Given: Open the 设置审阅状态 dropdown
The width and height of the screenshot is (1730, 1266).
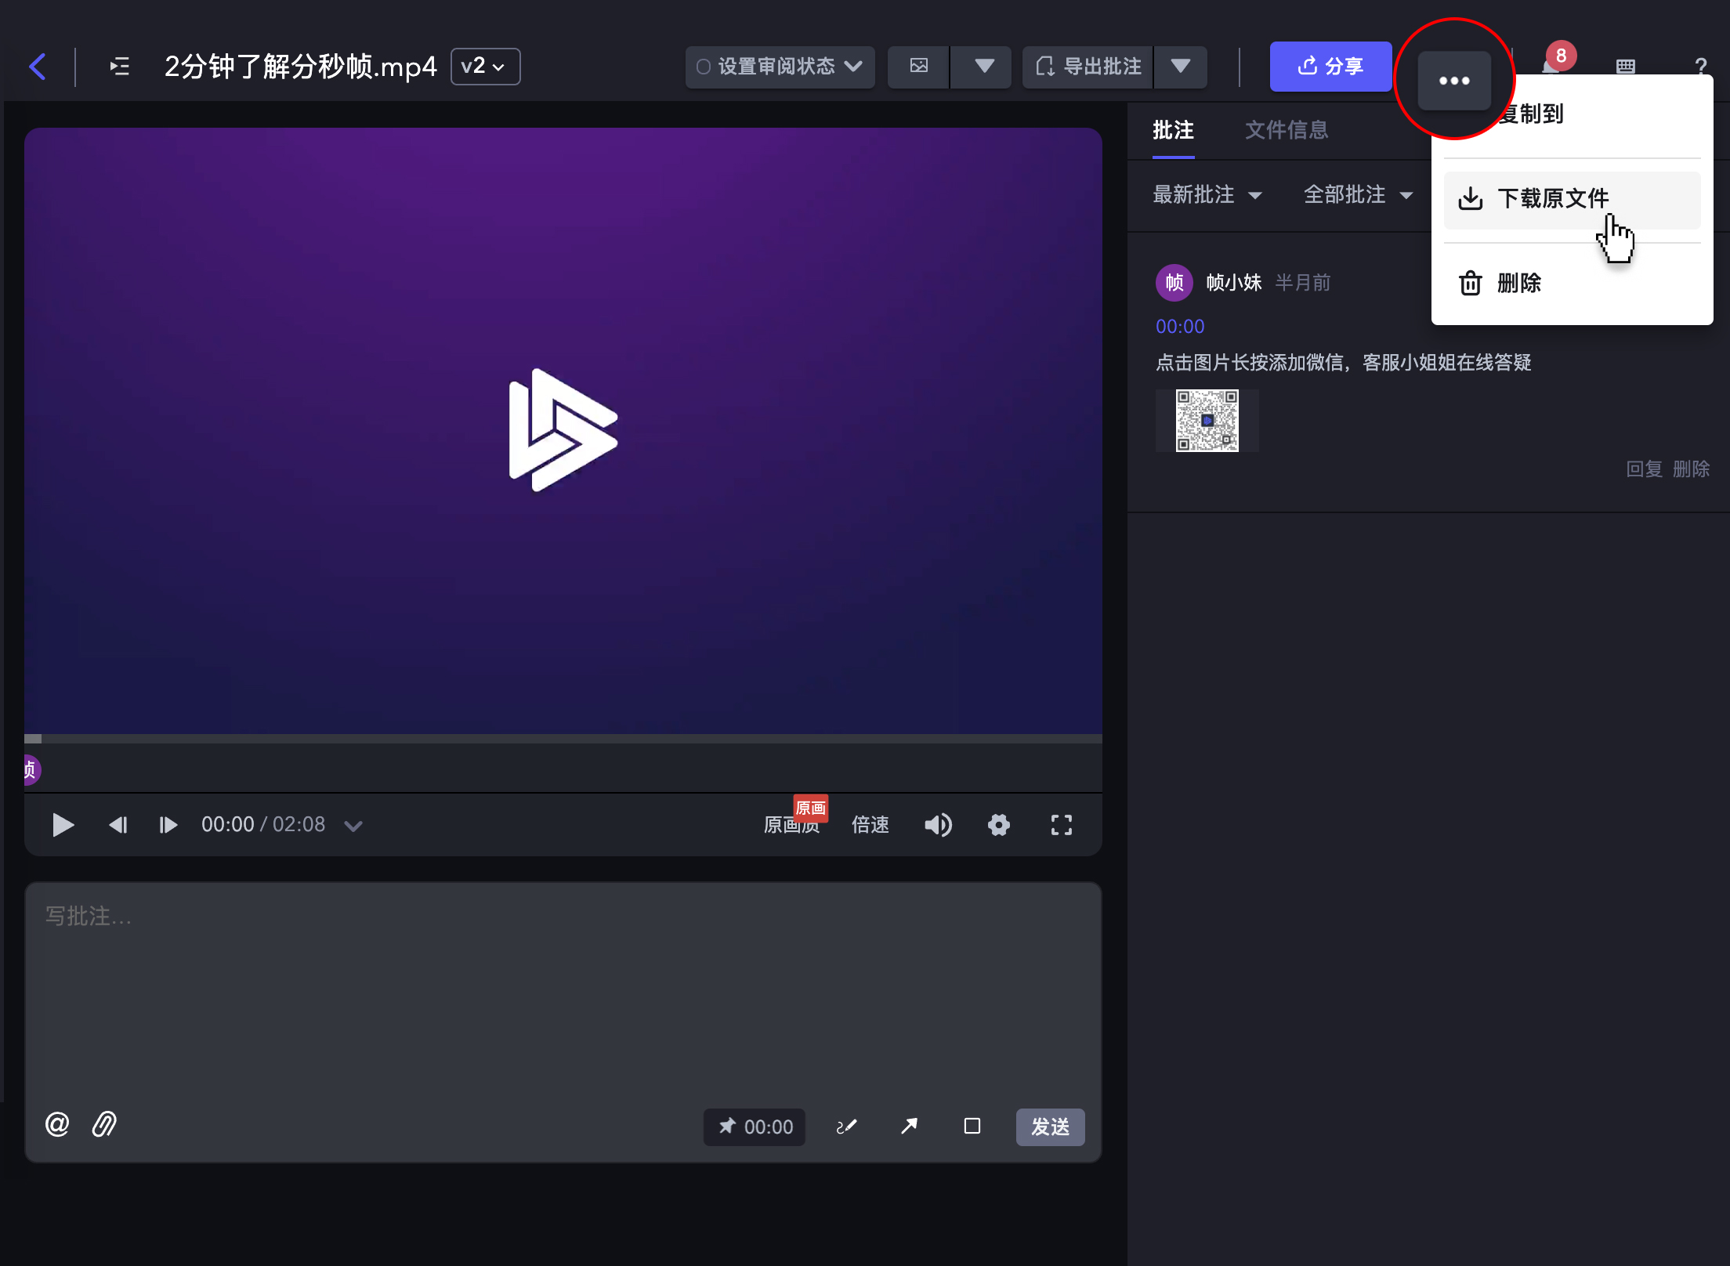Looking at the screenshot, I should click(780, 67).
